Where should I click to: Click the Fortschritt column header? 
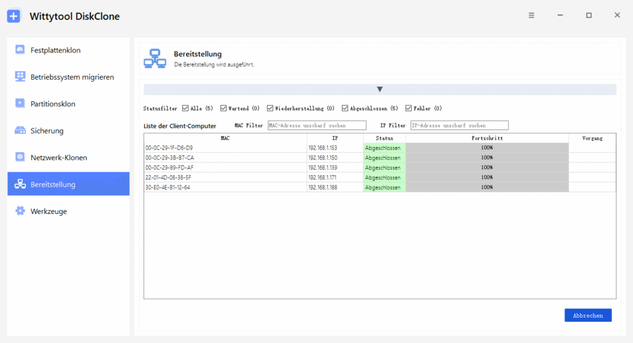tap(487, 138)
